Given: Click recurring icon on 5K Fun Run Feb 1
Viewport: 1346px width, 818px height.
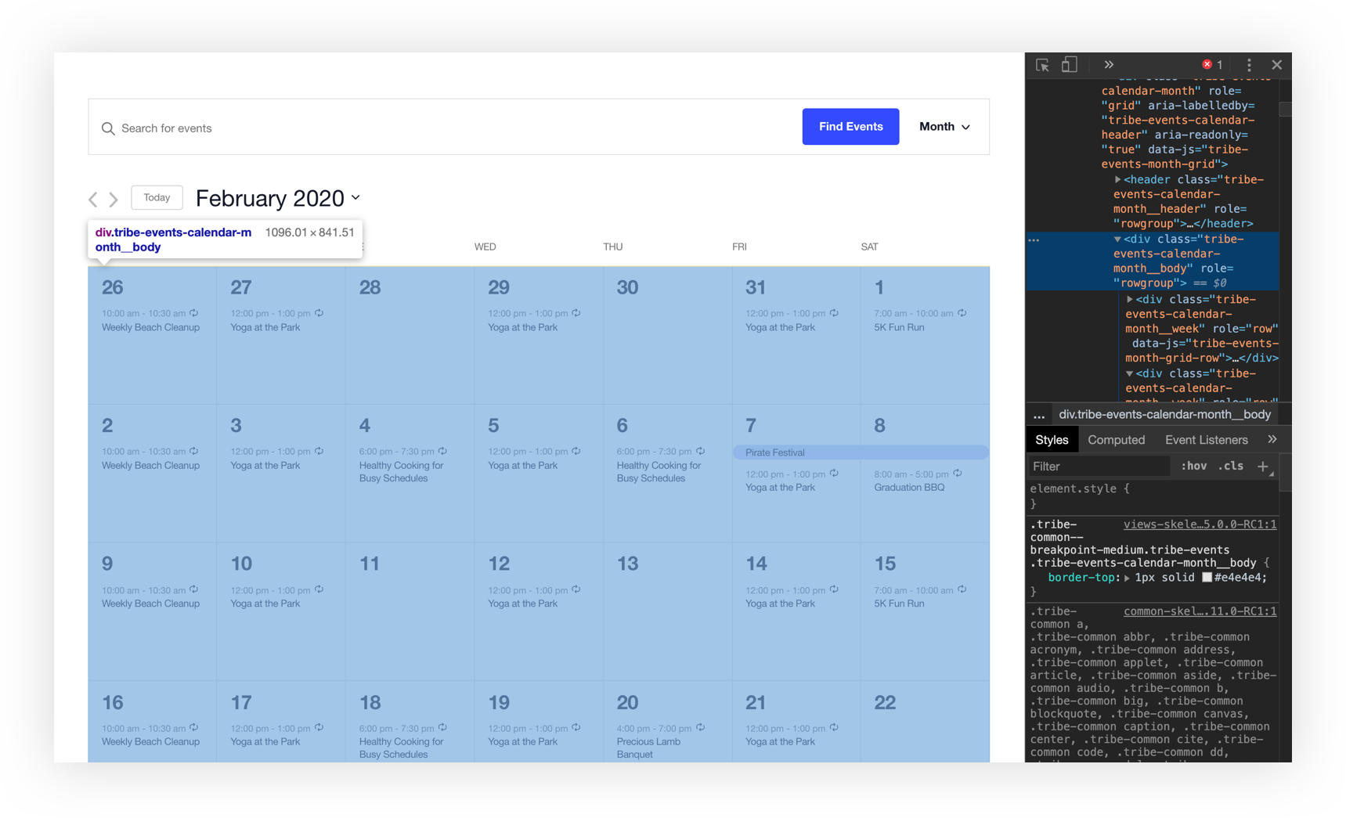Looking at the screenshot, I should click(x=962, y=313).
